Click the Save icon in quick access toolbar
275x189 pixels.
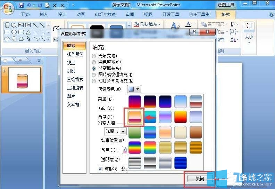point(22,5)
